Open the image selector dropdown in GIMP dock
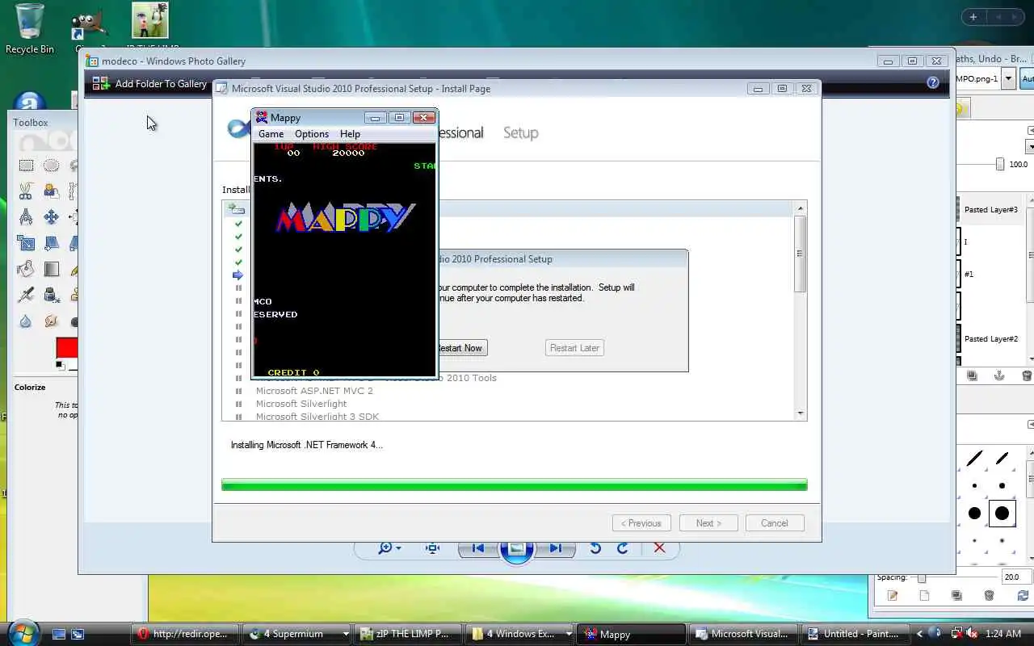1034x646 pixels. coord(1008,78)
